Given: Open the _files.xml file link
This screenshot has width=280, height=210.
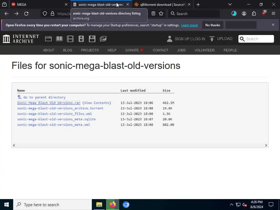Looking at the screenshot, I should pyautogui.click(x=54, y=114).
